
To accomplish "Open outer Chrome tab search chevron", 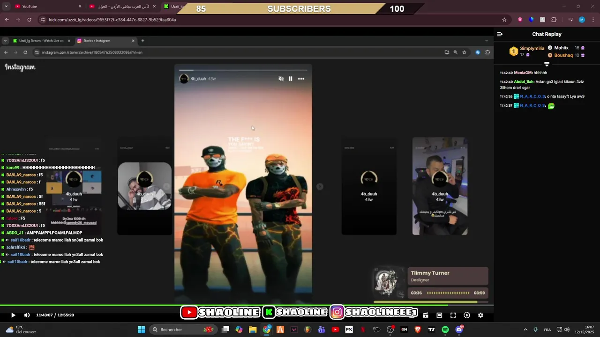I will pyautogui.click(x=6, y=6).
